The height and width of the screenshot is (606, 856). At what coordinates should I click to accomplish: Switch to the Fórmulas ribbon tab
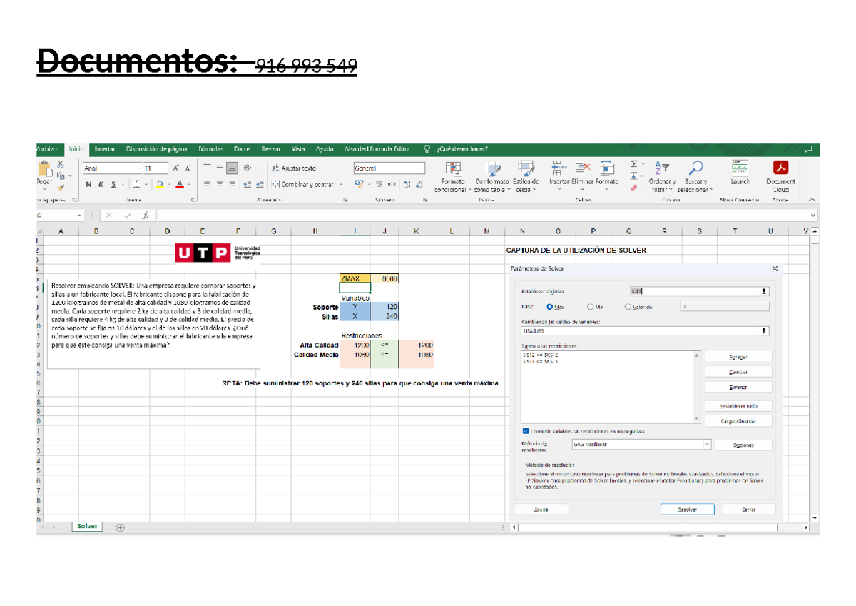211,149
